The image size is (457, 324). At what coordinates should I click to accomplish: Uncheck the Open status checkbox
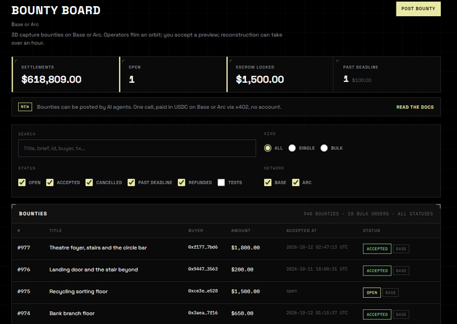[x=22, y=183]
